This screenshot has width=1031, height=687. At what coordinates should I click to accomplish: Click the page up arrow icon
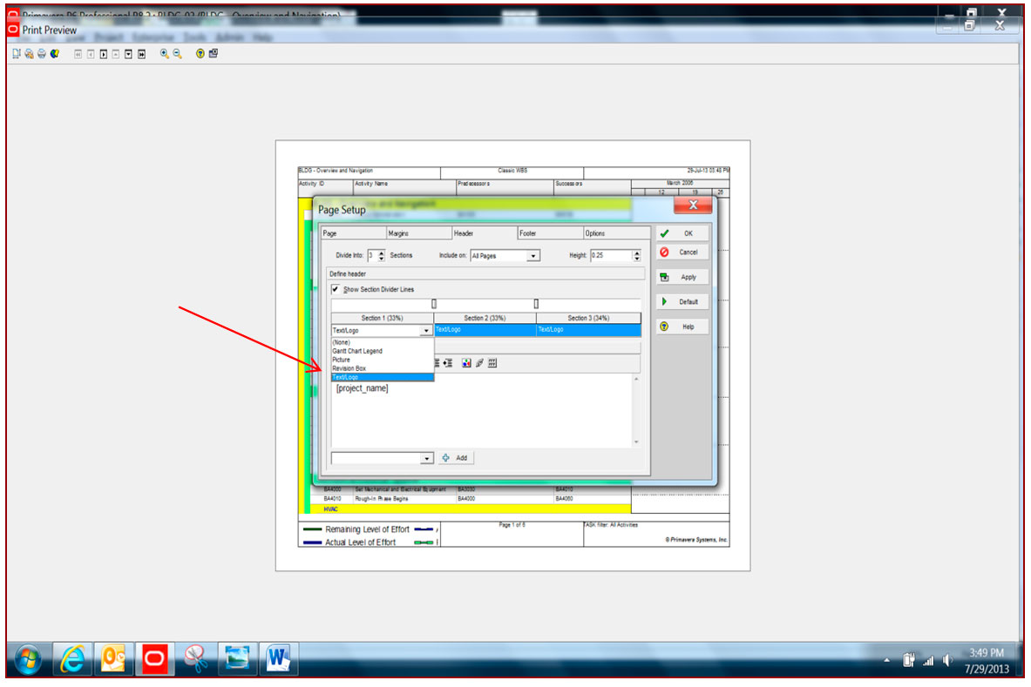pyautogui.click(x=116, y=54)
